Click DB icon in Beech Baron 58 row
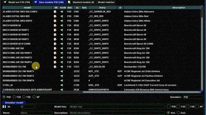Screen dimensions: 206x115 tap(55, 26)
